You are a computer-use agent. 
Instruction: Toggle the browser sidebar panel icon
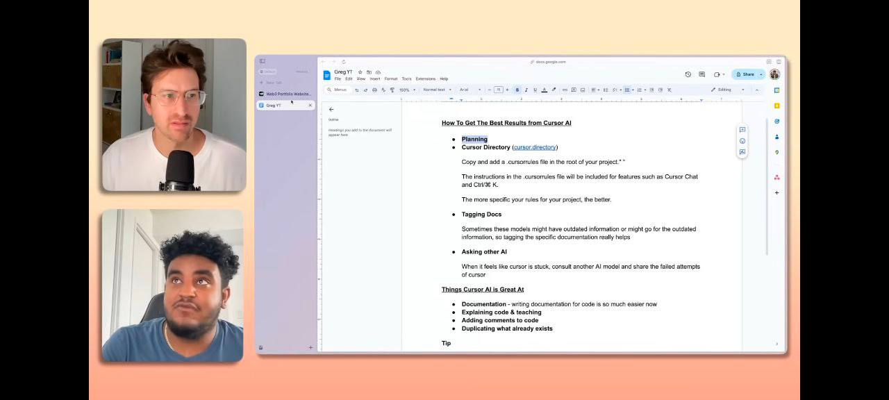click(x=262, y=61)
